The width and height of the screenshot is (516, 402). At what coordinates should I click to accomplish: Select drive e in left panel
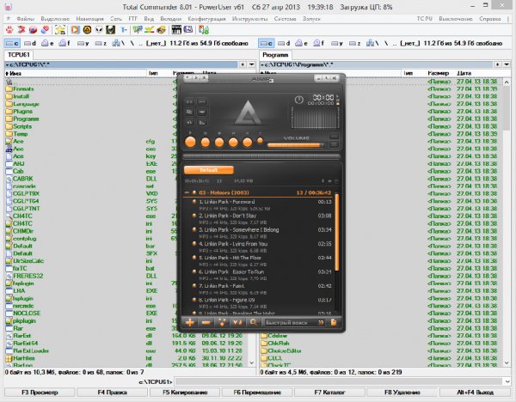coord(47,43)
